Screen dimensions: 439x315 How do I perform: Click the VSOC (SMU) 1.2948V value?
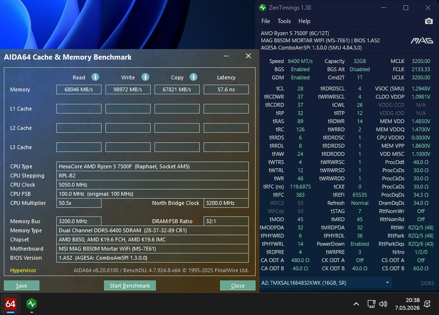(421, 88)
